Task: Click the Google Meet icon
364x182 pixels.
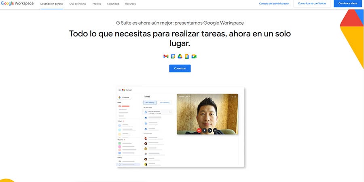Action: 194,56
